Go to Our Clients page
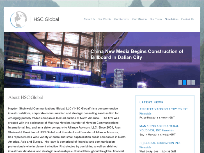The width and height of the screenshot is (204, 153). pos(104,19)
